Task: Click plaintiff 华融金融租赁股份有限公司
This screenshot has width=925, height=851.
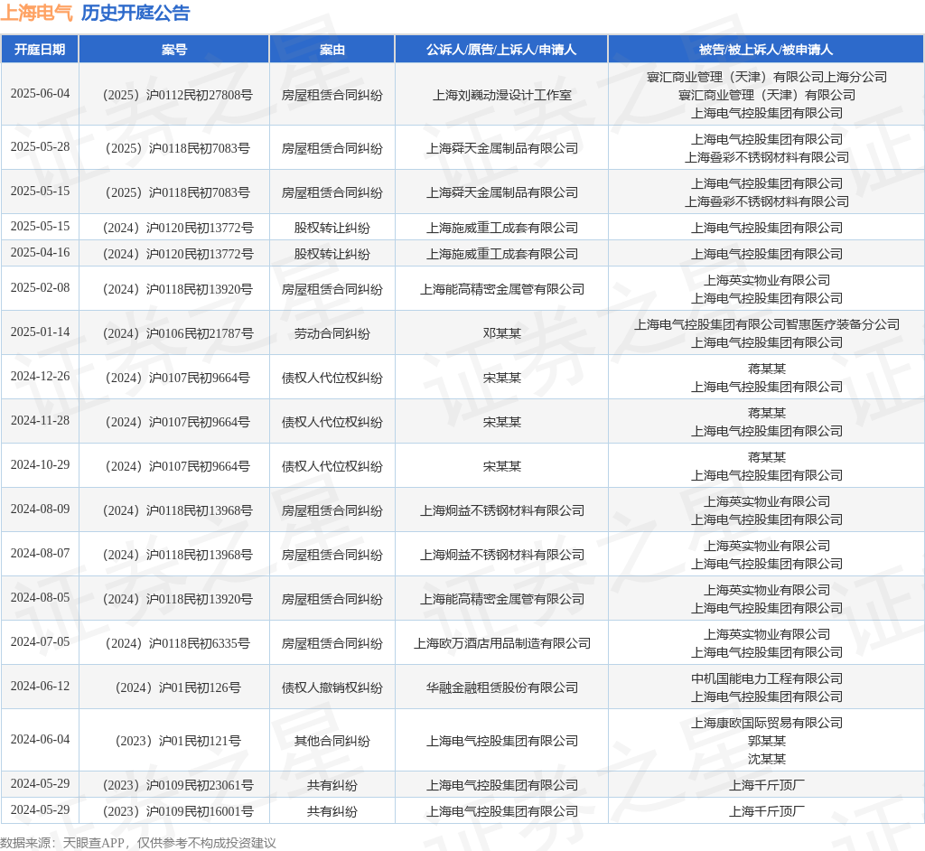Action: (502, 688)
